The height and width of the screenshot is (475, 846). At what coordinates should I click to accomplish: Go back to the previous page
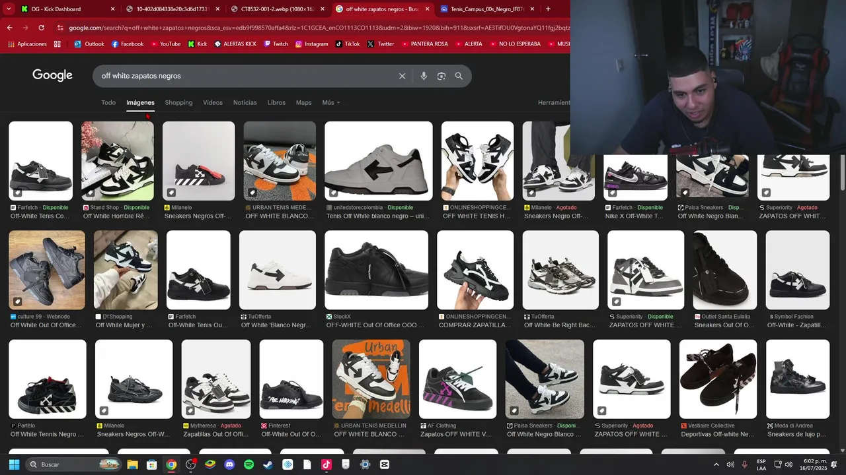pyautogui.click(x=9, y=28)
